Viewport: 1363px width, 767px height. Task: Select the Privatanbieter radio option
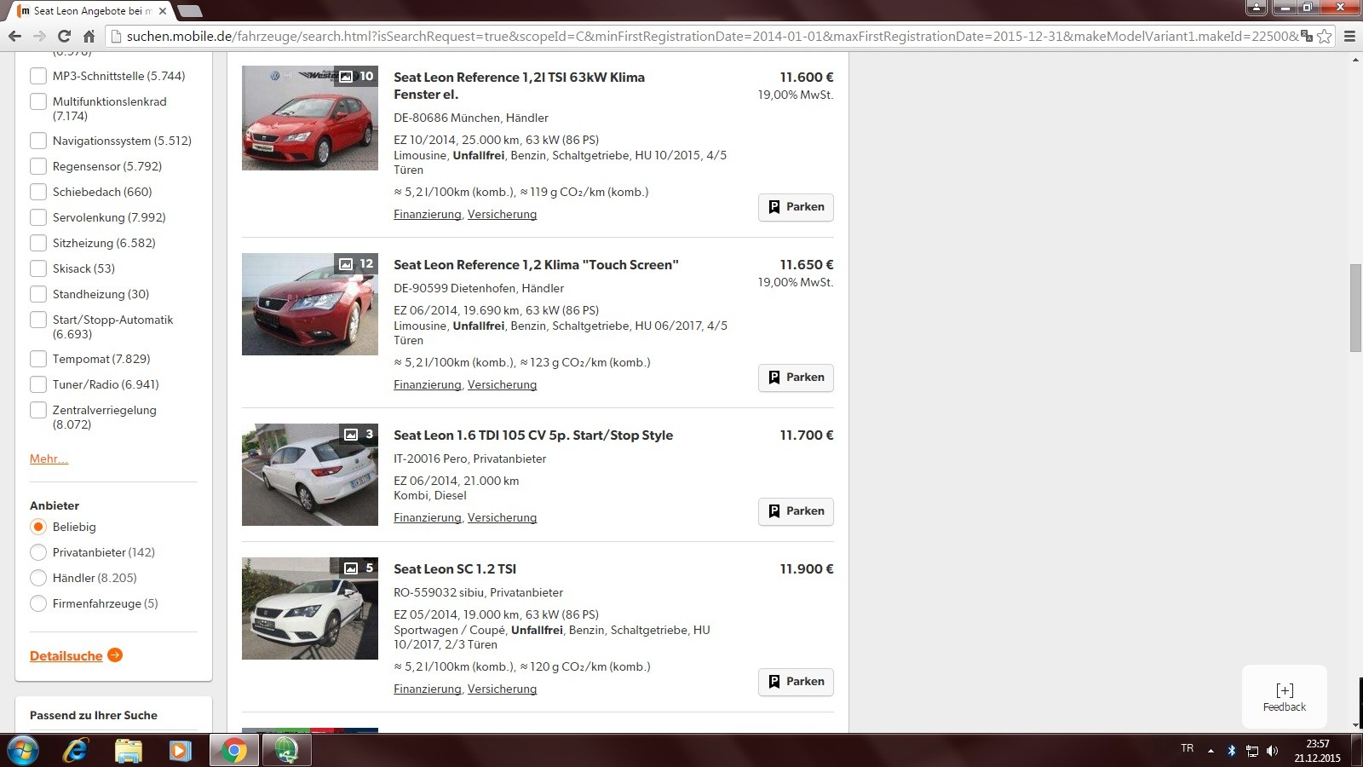pos(38,552)
